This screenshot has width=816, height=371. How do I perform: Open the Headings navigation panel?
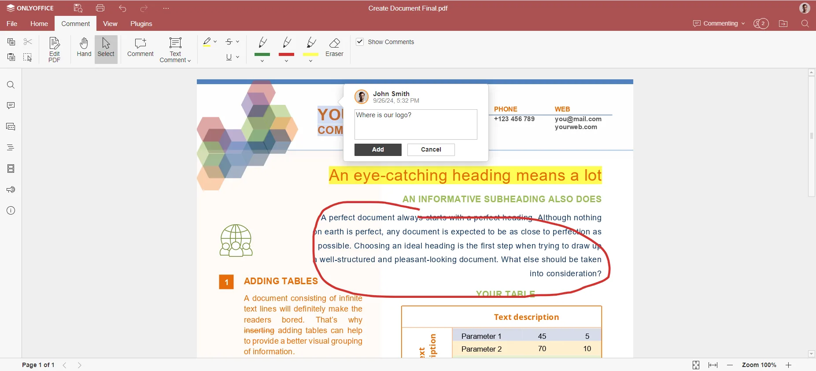click(x=11, y=148)
